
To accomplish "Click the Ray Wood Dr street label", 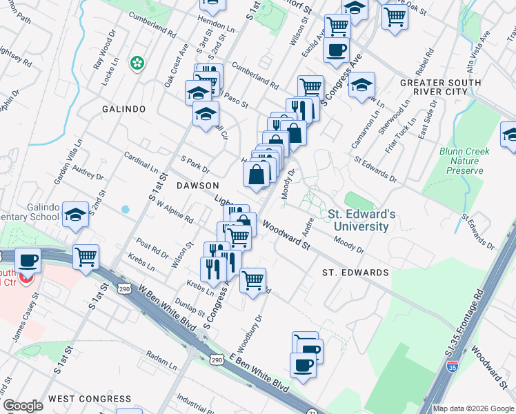I will coord(105,50).
